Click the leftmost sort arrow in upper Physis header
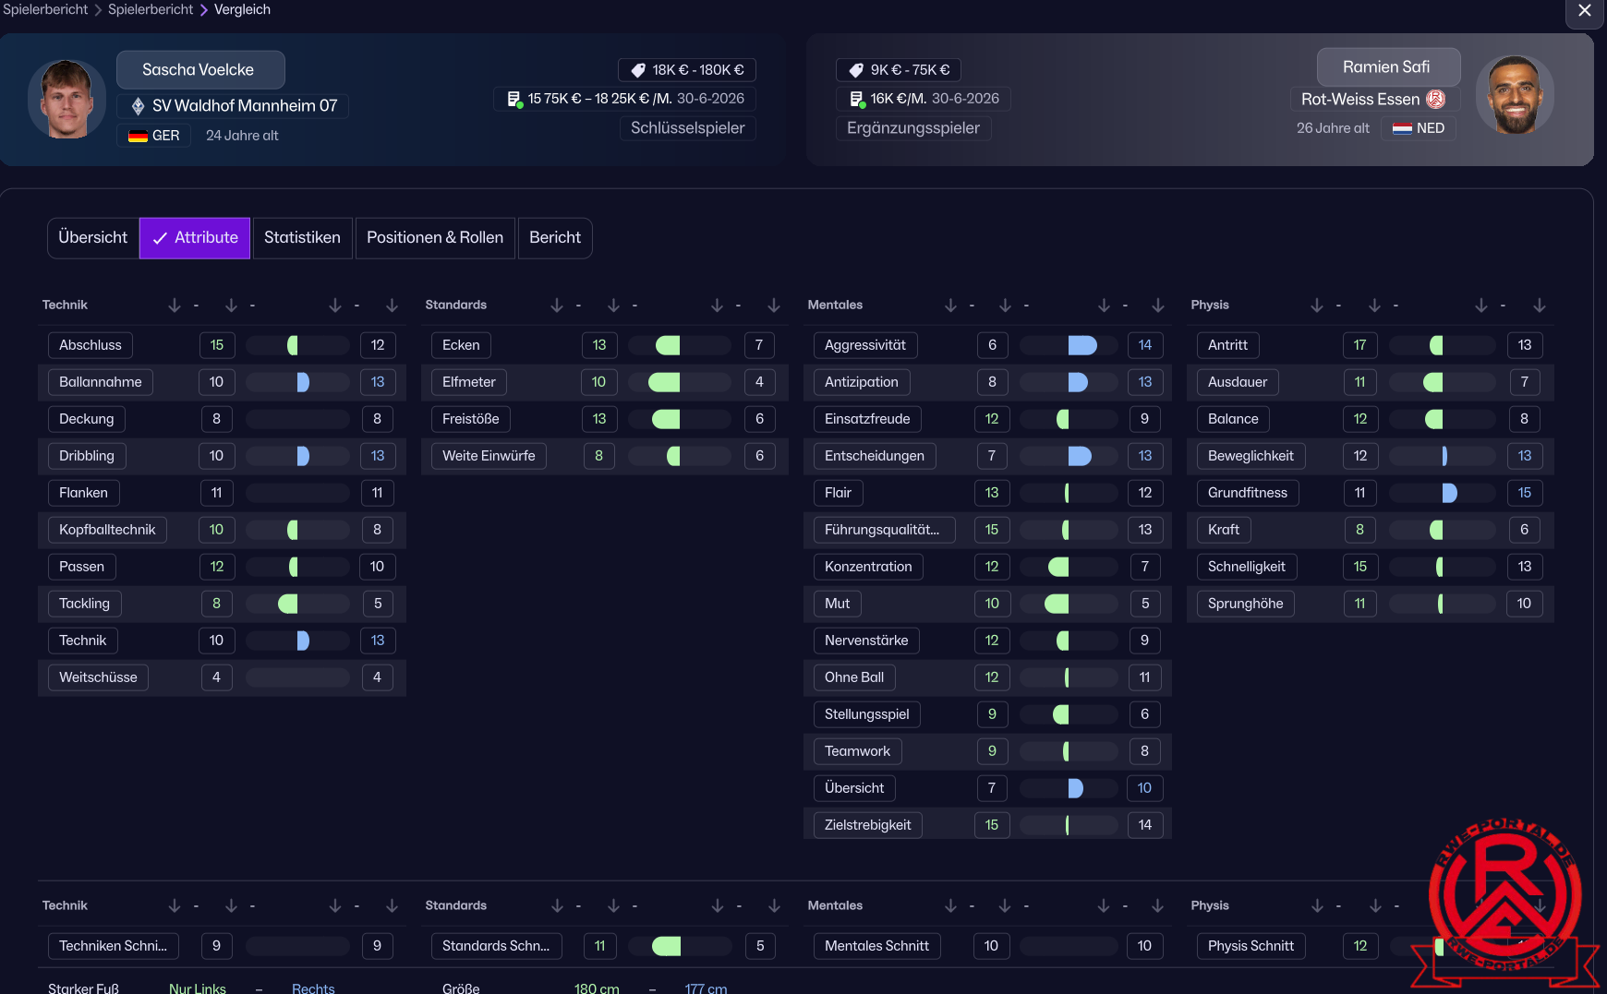Image resolution: width=1607 pixels, height=994 pixels. point(1316,305)
